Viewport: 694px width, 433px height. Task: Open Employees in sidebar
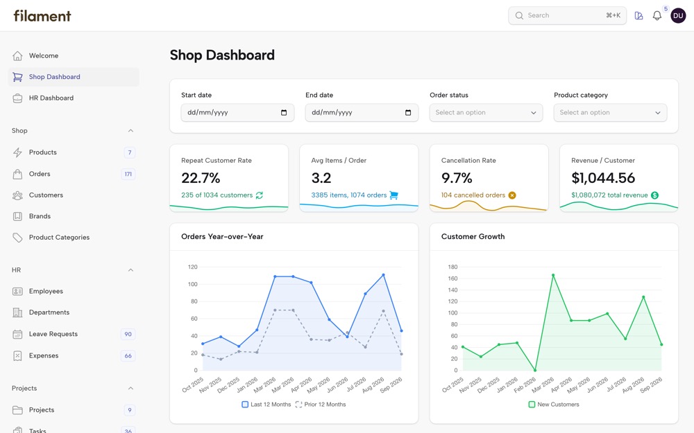74,291
